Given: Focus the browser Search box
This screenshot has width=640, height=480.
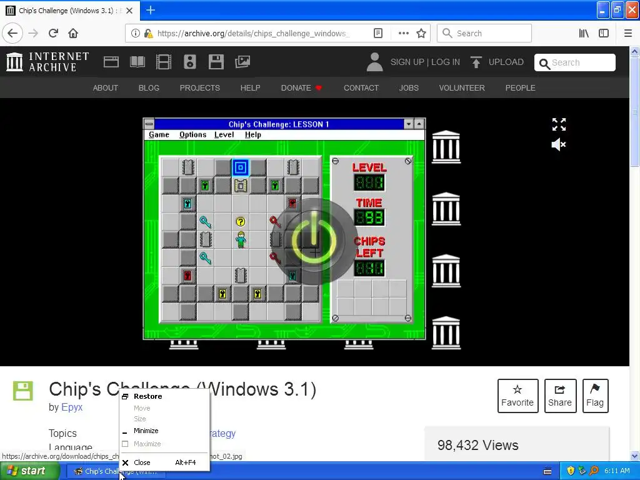Looking at the screenshot, I should (484, 33).
